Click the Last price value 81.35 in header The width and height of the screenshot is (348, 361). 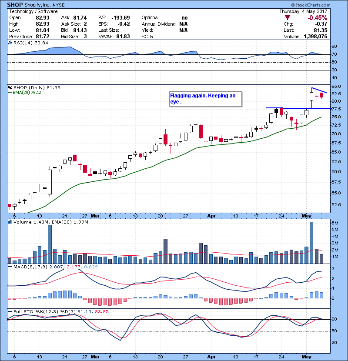point(320,30)
